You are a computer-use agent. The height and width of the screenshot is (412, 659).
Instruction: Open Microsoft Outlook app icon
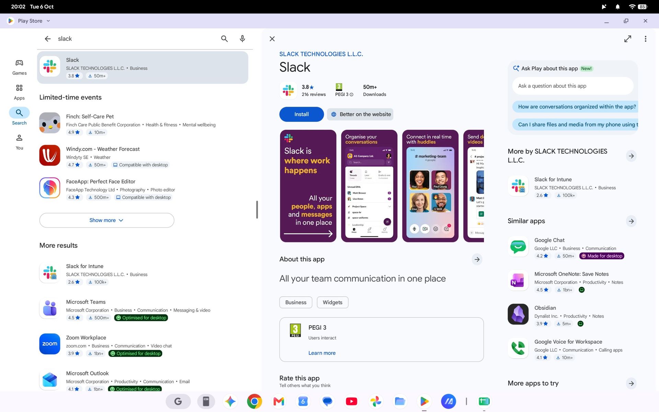50,380
